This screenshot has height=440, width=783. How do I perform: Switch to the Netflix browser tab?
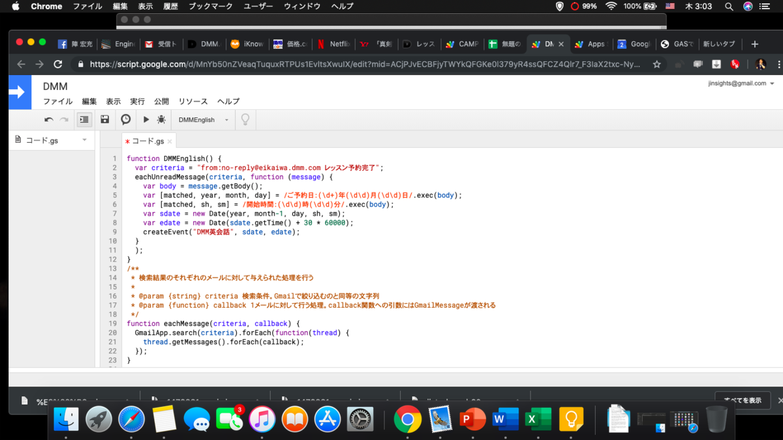tap(332, 44)
